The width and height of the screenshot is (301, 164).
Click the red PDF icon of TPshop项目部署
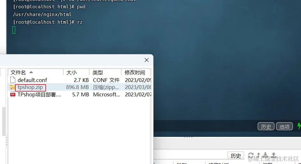click(x=13, y=94)
